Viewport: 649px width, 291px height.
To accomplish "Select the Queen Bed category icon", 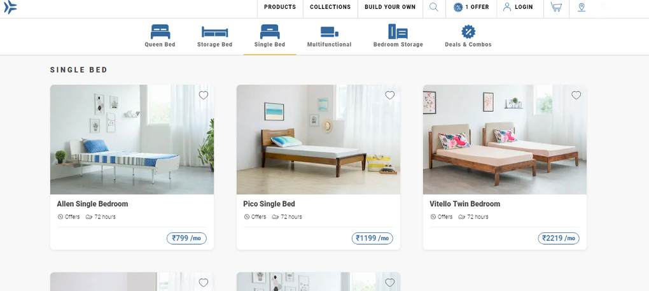I will (x=160, y=31).
